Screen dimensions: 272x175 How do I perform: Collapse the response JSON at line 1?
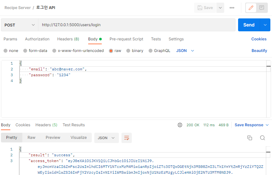point(20,149)
